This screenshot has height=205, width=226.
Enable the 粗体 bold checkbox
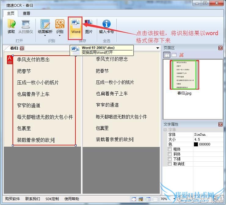[169, 149]
